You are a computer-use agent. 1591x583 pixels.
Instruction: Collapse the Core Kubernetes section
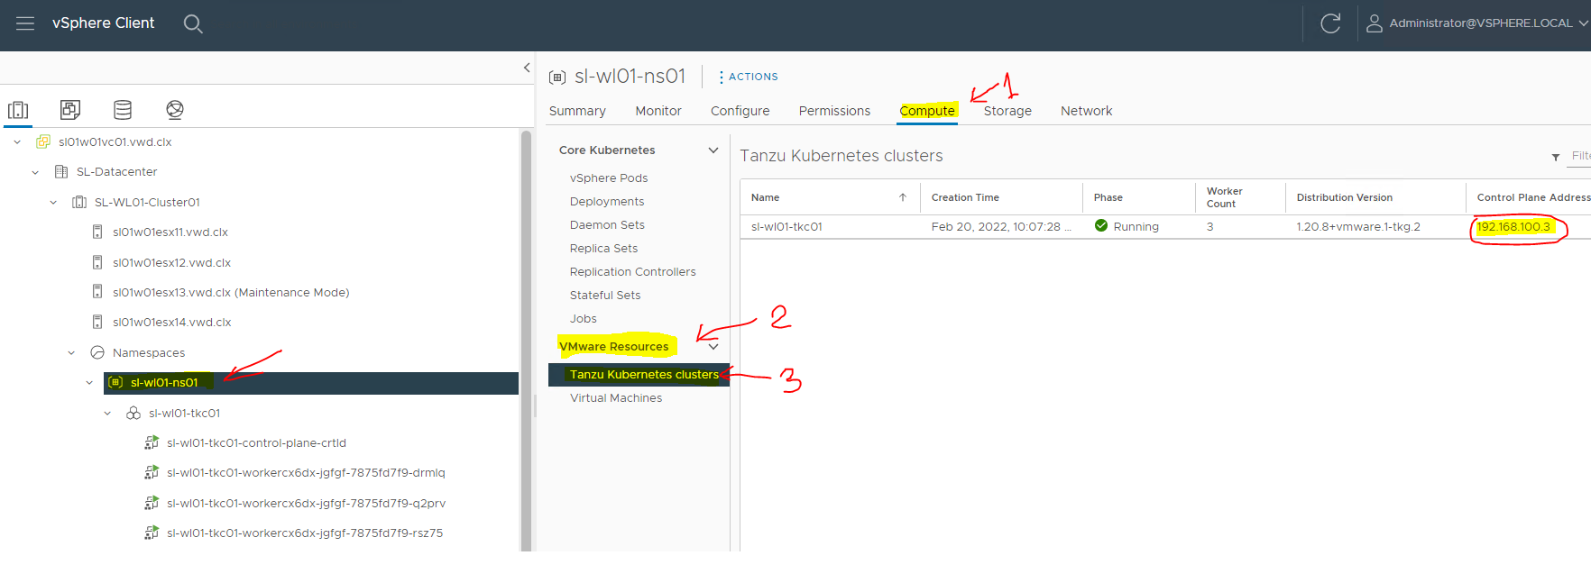713,150
